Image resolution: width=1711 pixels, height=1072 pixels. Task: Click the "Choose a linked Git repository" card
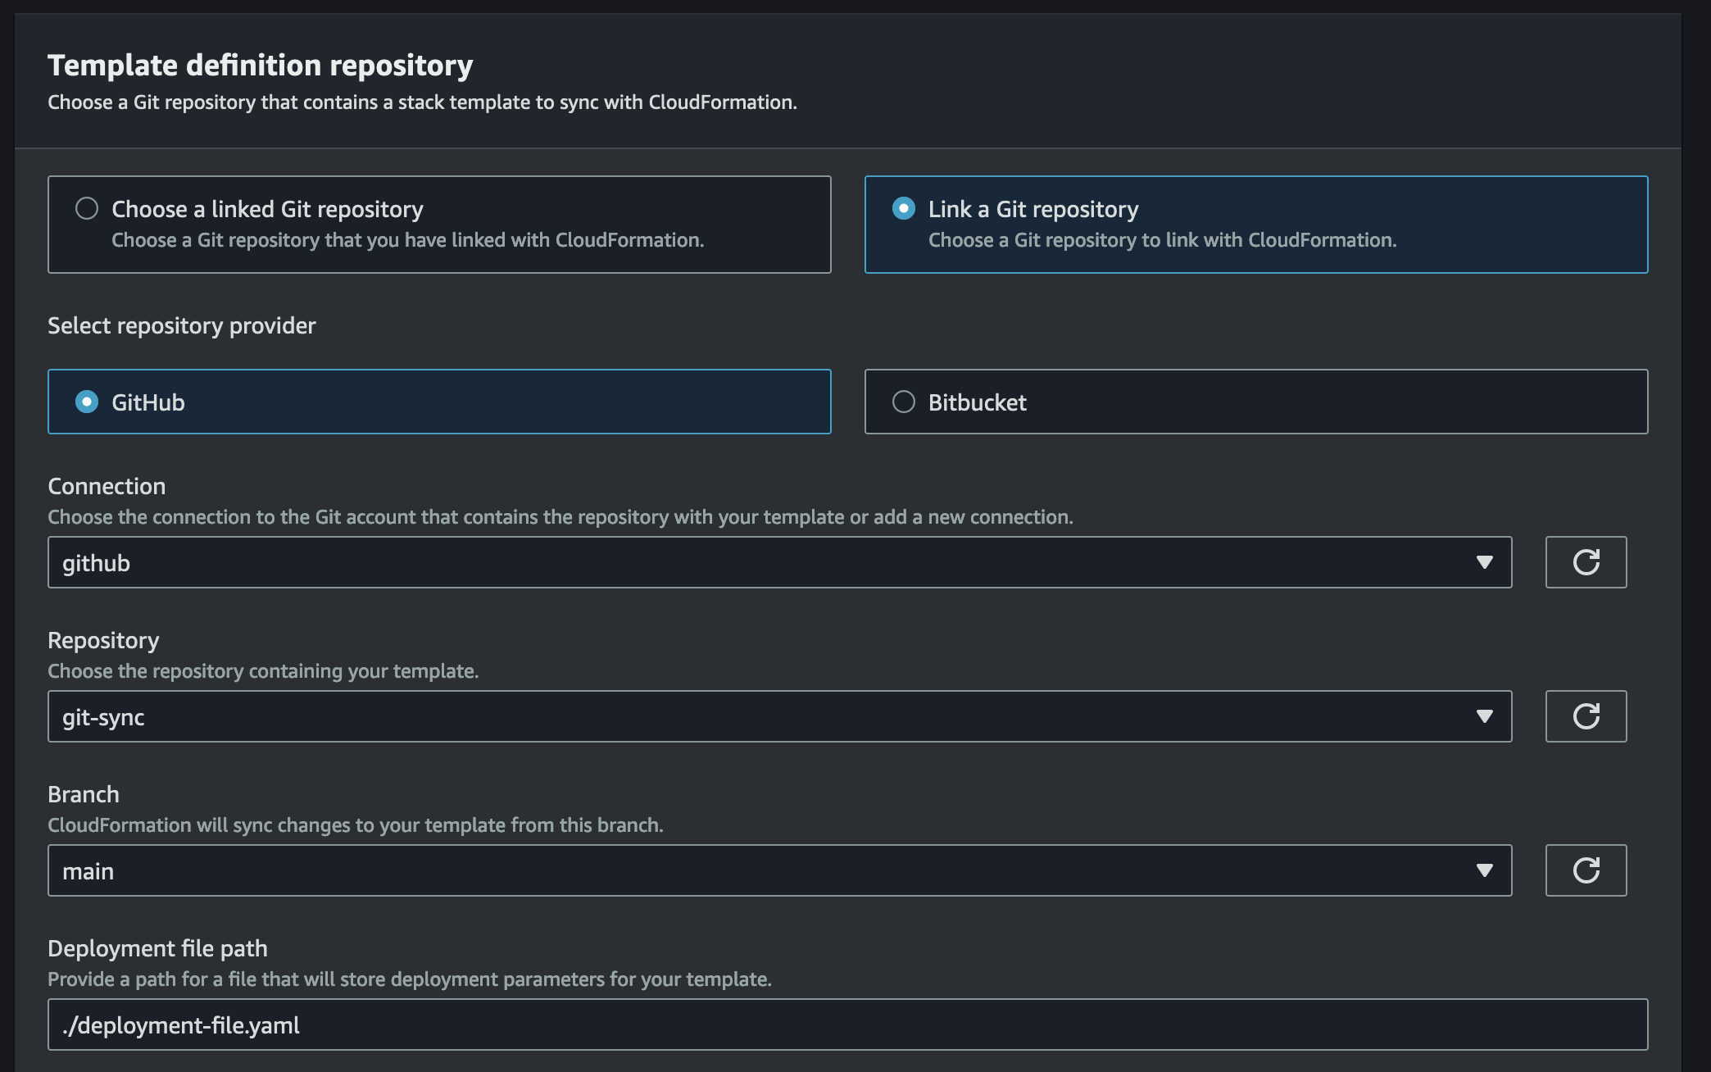click(439, 224)
